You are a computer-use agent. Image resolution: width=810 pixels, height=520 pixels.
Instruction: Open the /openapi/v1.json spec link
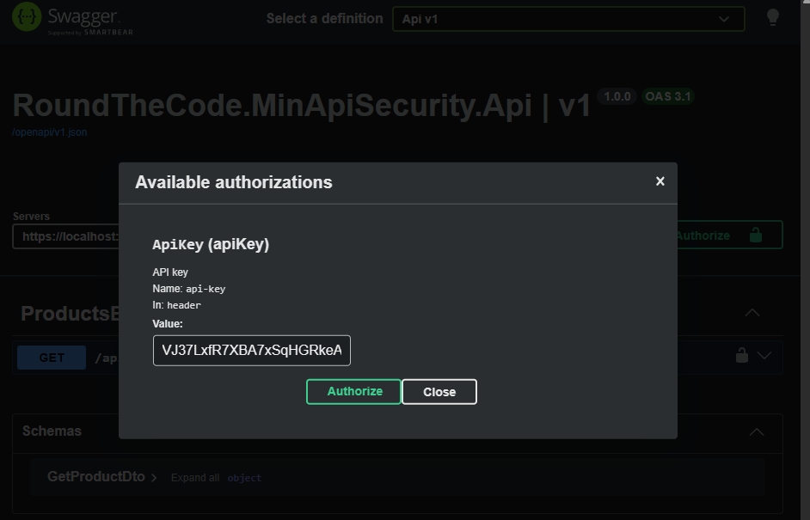(49, 132)
